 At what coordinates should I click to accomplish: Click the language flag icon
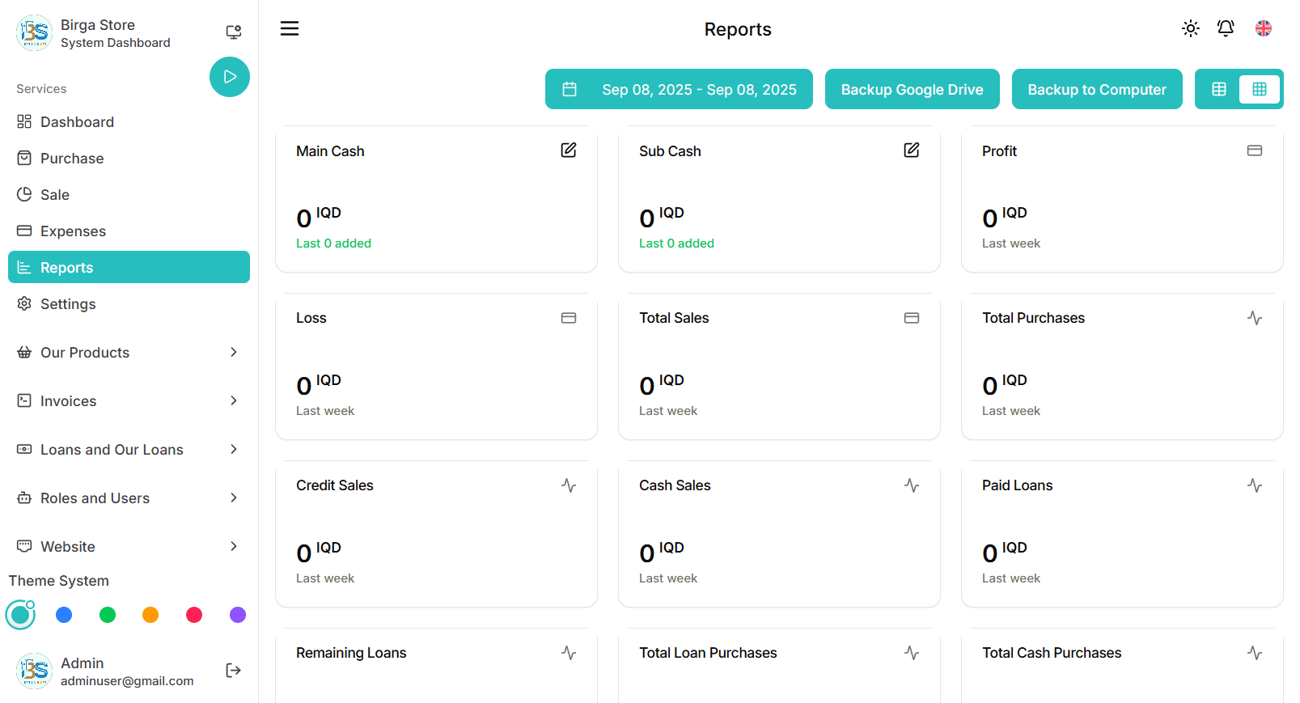(1263, 28)
